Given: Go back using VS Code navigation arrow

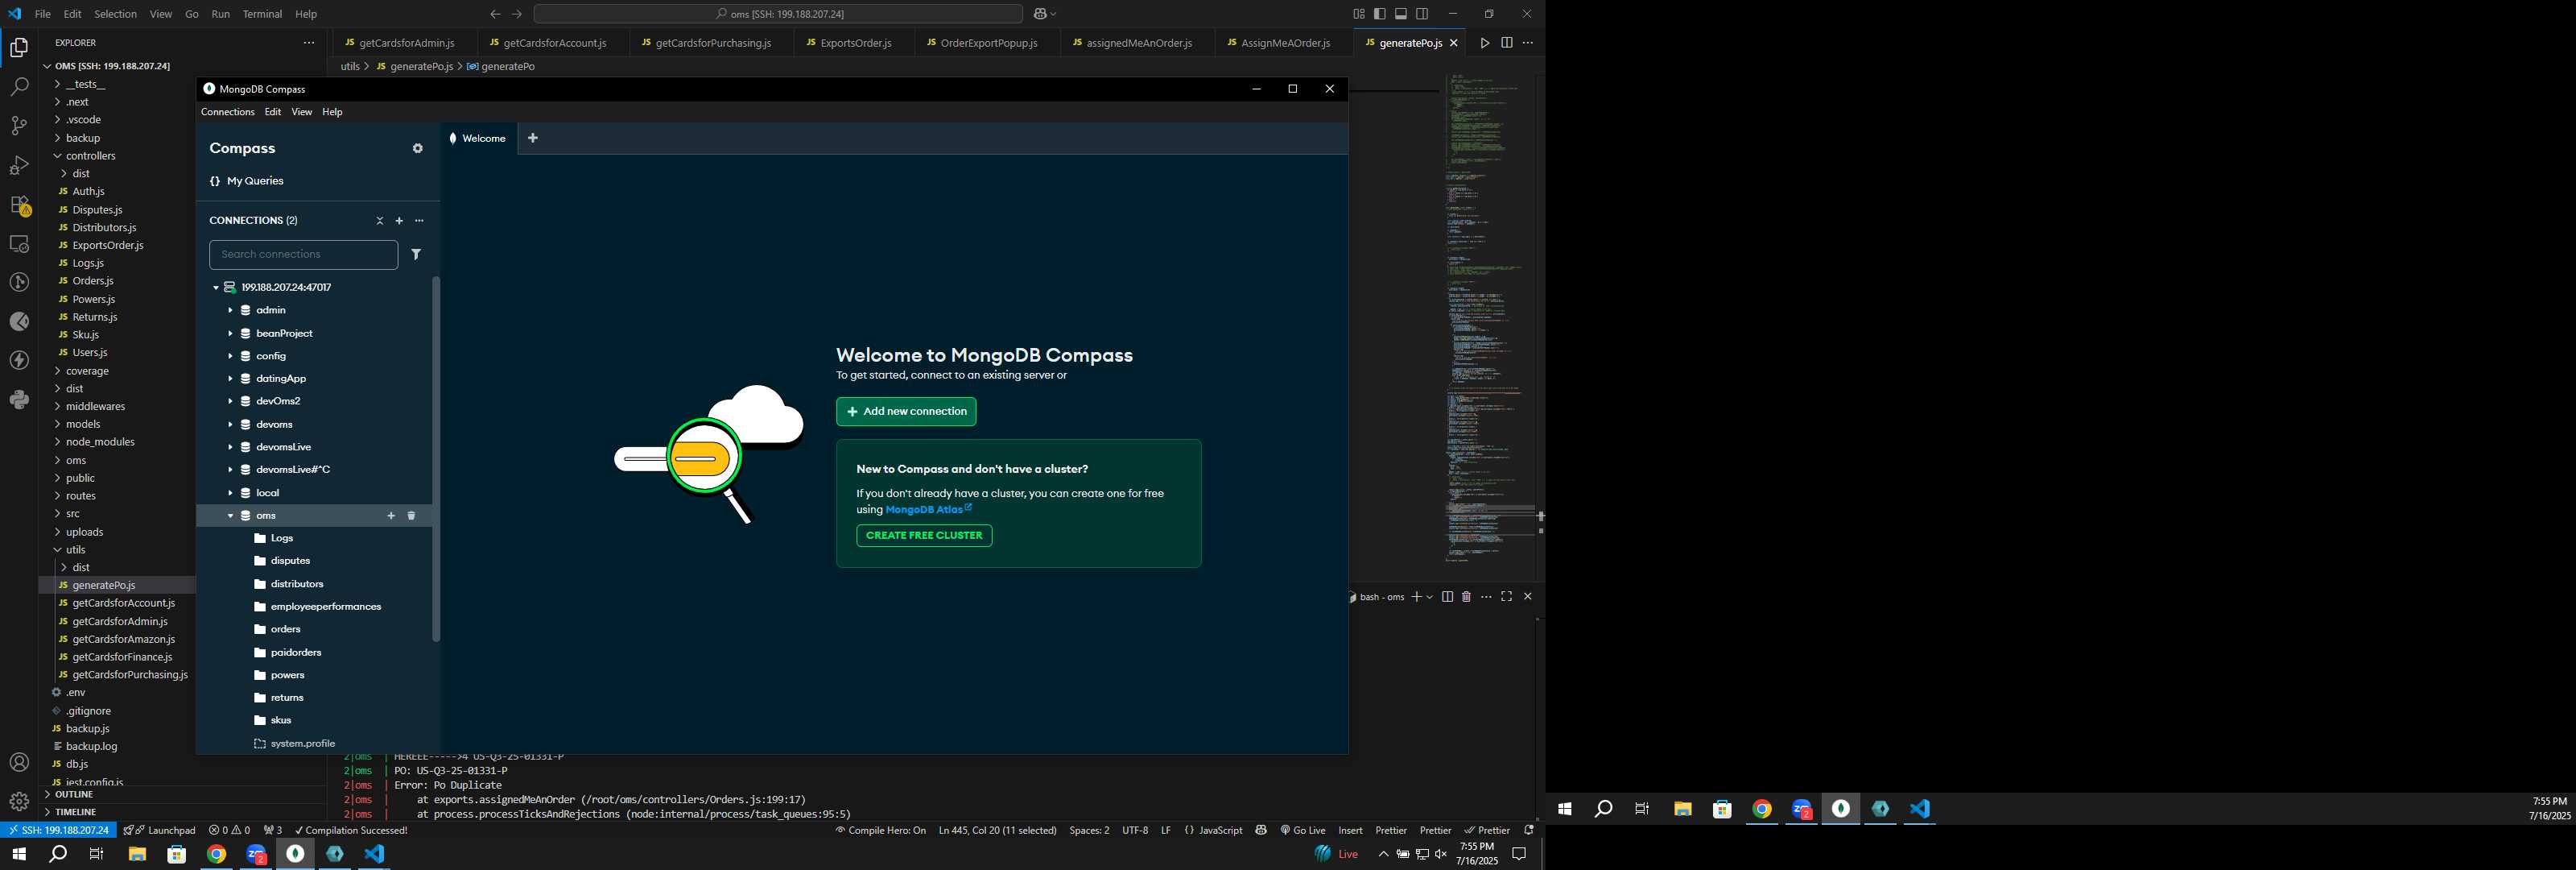Looking at the screenshot, I should [495, 14].
